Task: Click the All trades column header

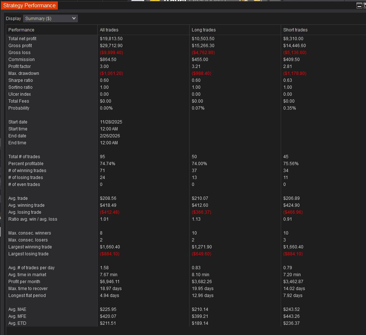Action: coord(109,30)
